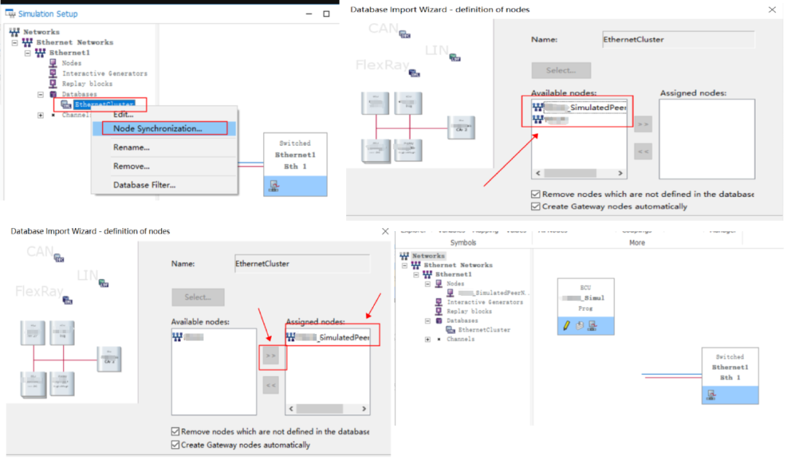Click port icon on Switched Ethernet1 block below ECU block
787x460 pixels.
pos(711,395)
